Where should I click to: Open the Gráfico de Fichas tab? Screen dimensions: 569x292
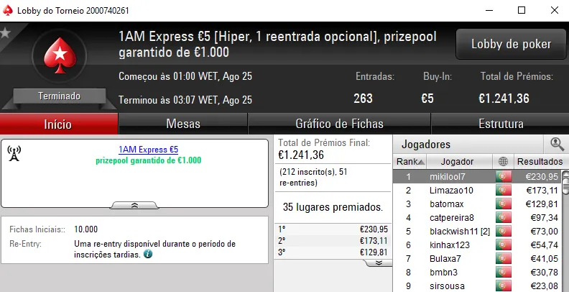tap(339, 124)
